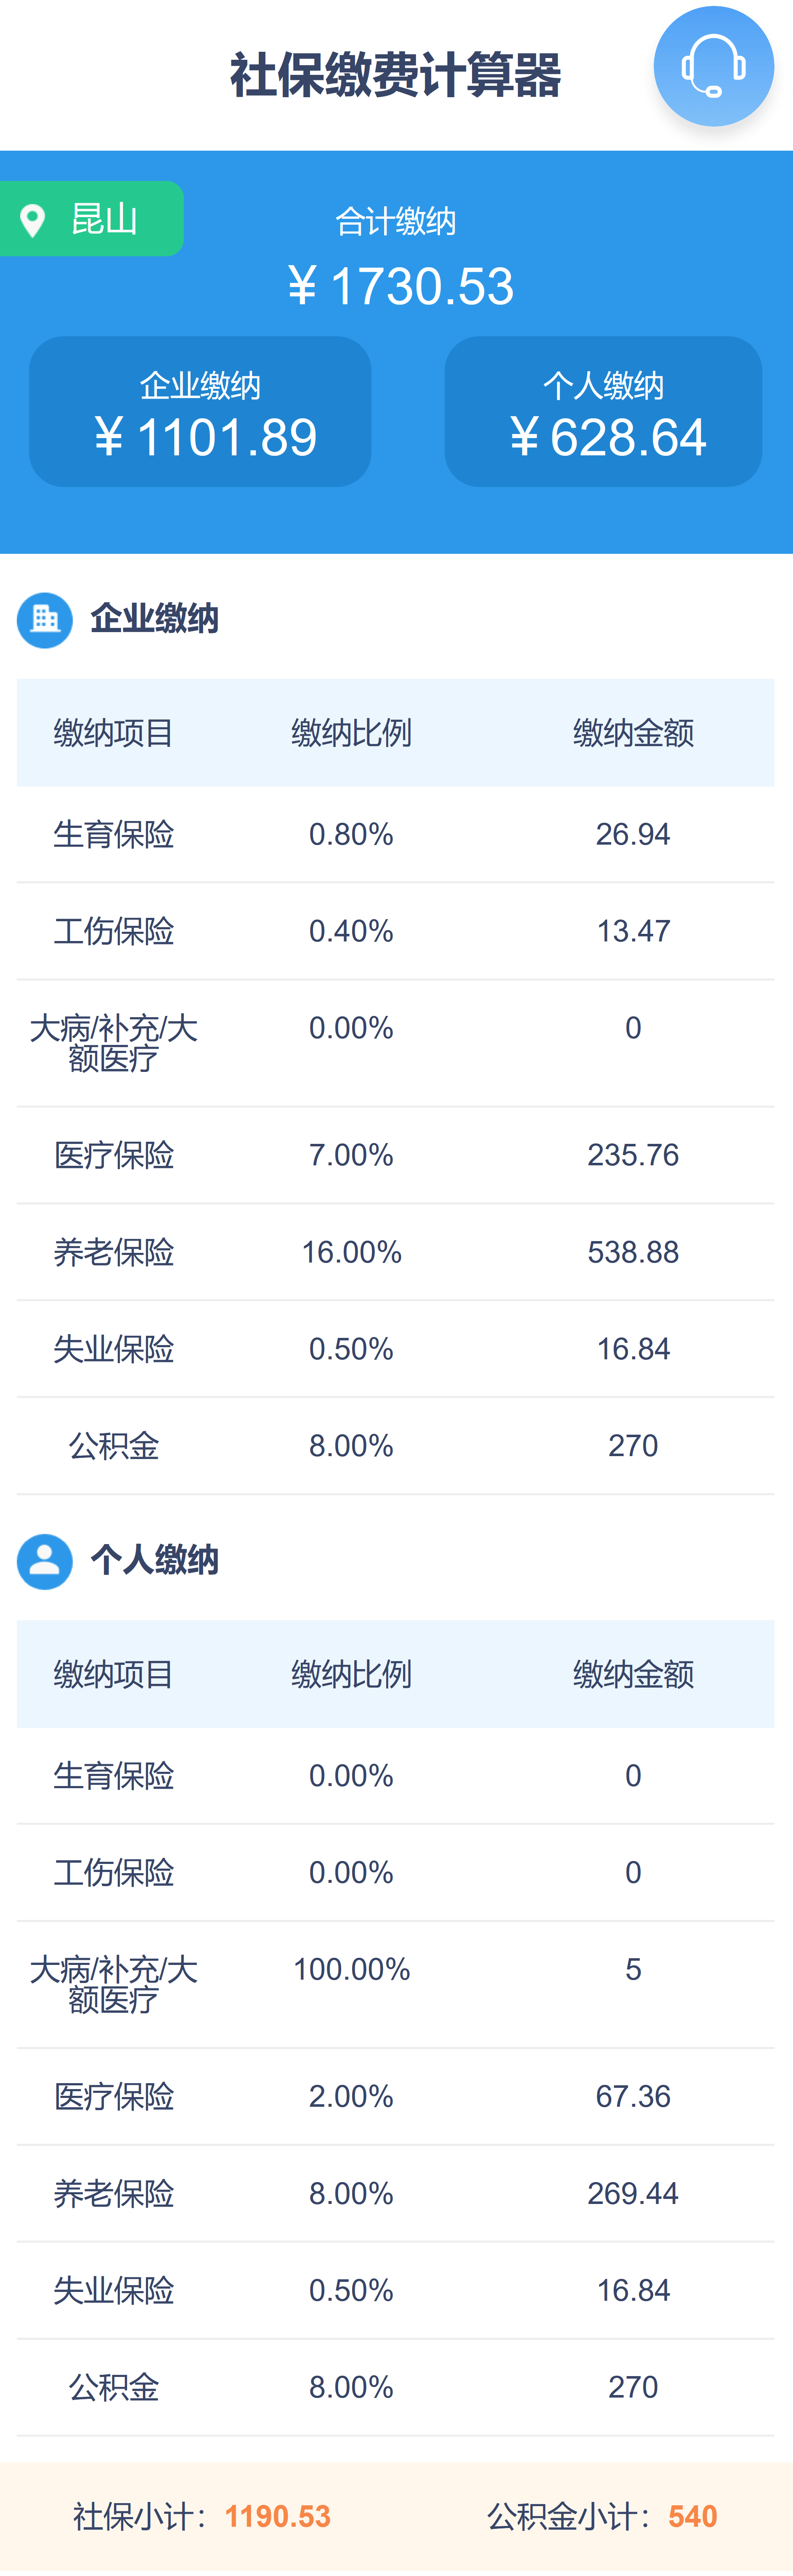The image size is (793, 2576).
Task: Select total amount ¥1730.53
Action: coord(400,286)
